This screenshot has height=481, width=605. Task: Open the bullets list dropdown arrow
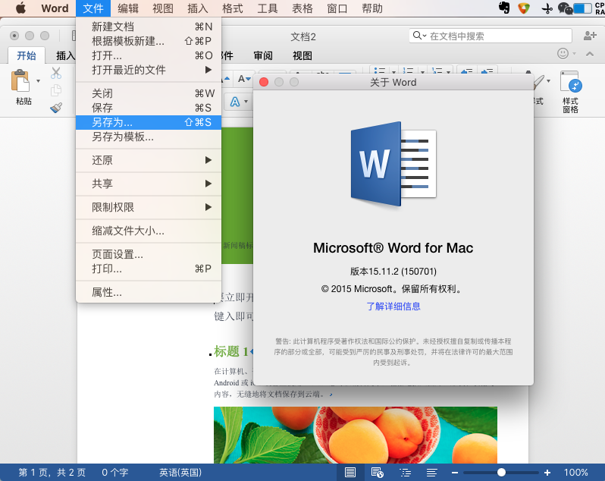pos(394,72)
